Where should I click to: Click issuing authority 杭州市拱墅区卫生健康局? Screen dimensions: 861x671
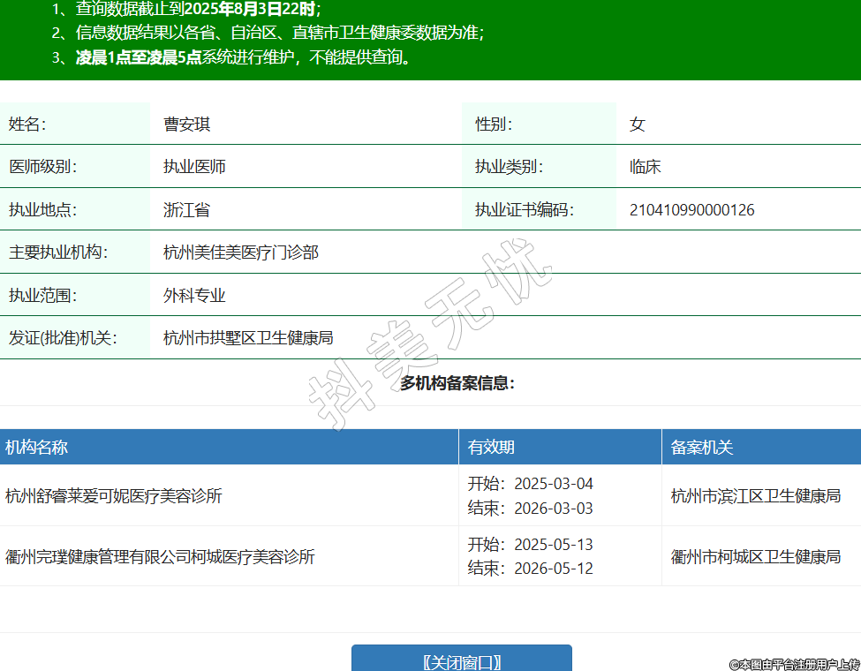point(248,337)
